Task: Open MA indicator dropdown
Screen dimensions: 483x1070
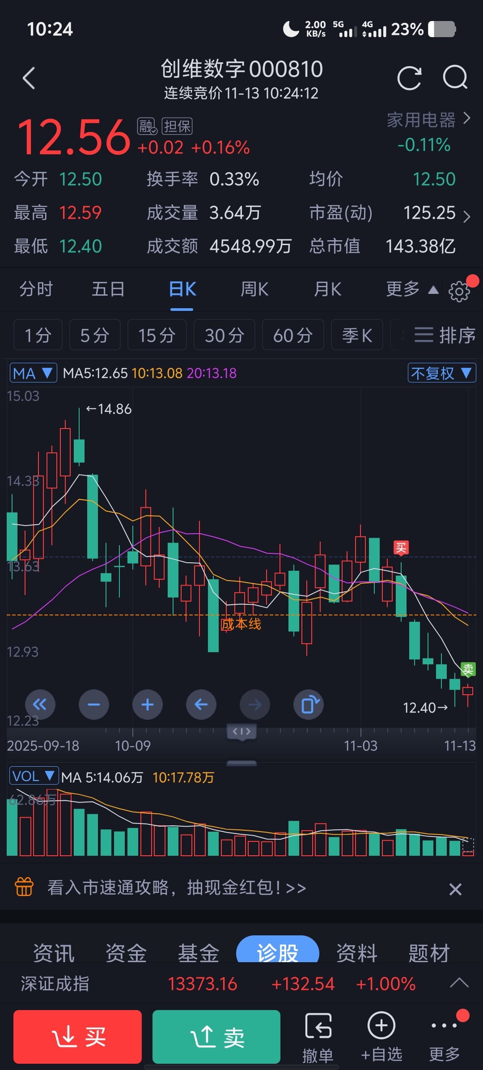Action: point(34,373)
